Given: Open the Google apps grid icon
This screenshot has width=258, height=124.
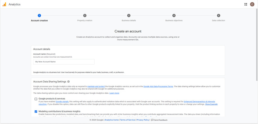Looking at the screenshot, I should click(x=246, y=4).
